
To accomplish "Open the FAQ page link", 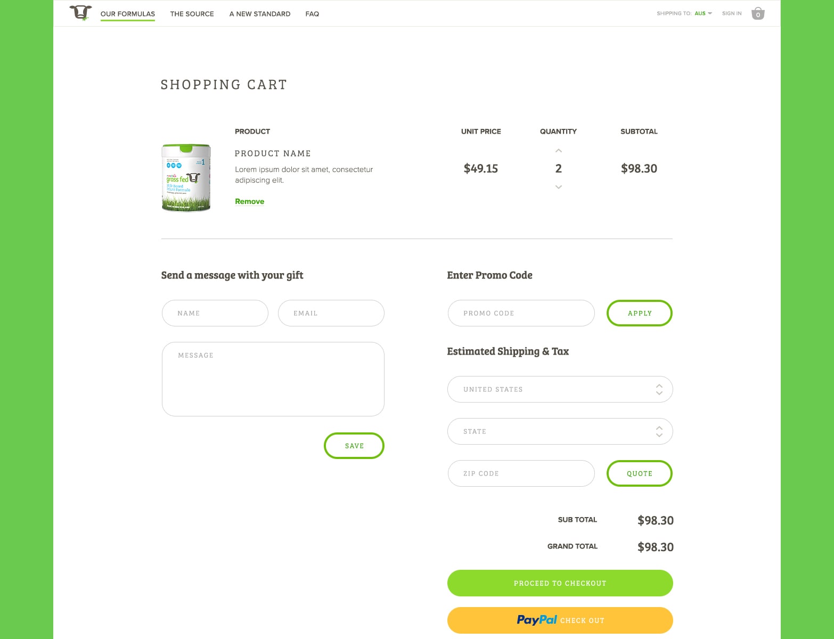I will (312, 14).
